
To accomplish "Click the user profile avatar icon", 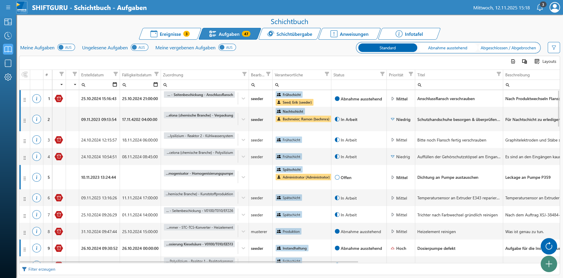I will [554, 7].
